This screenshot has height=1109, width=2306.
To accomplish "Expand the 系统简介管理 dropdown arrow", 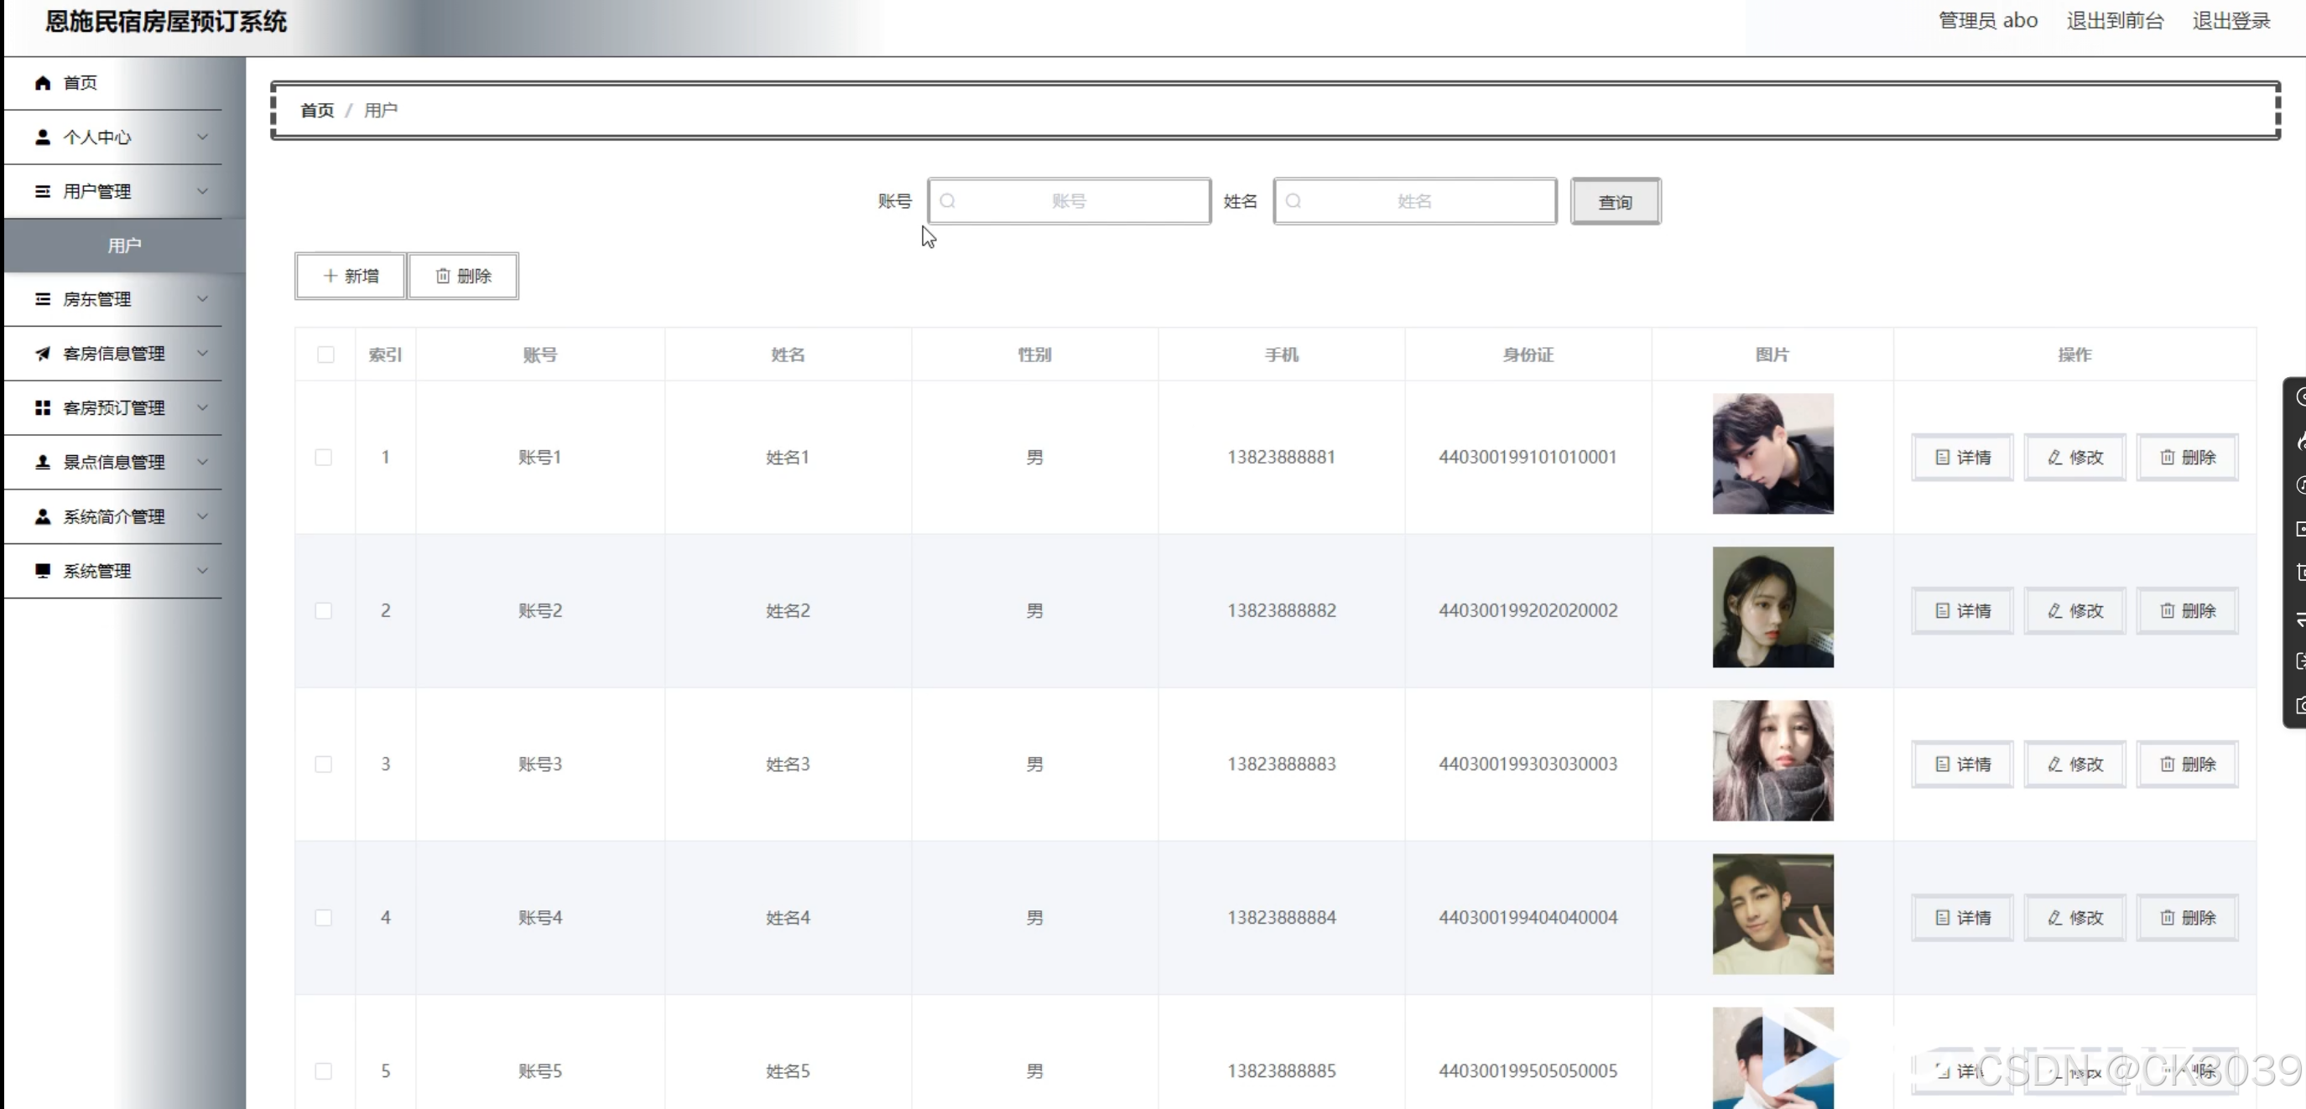I will tap(202, 517).
